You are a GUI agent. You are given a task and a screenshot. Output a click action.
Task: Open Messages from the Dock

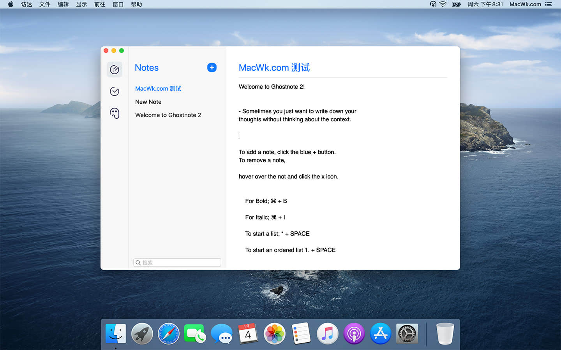pyautogui.click(x=221, y=333)
